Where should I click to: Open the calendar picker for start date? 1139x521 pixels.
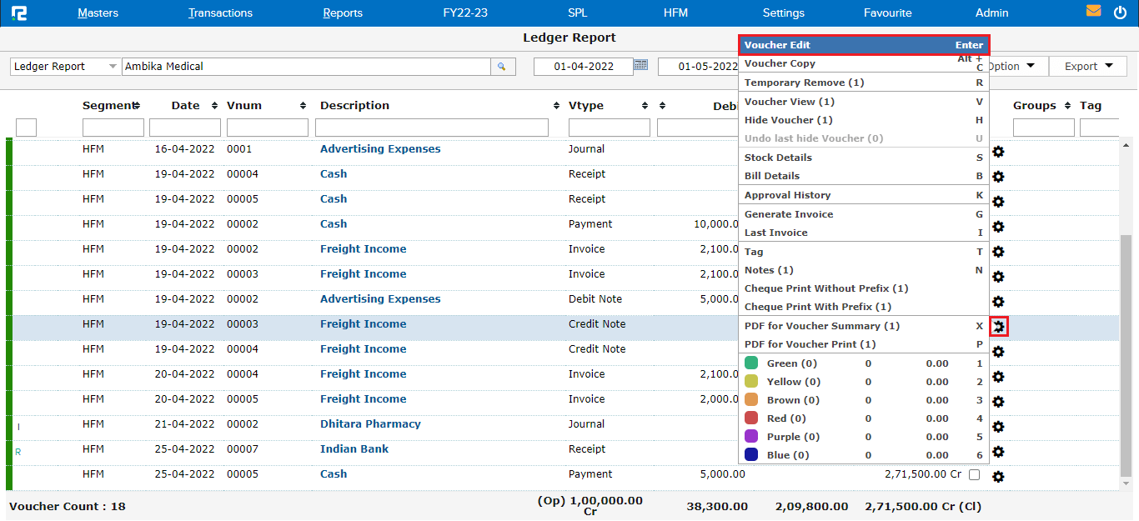[640, 65]
